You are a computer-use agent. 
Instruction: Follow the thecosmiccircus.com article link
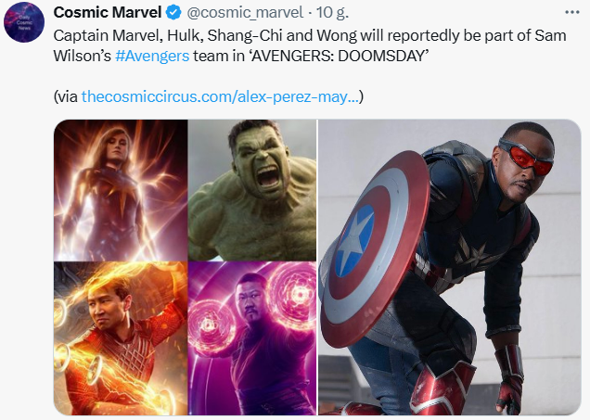[x=220, y=96]
